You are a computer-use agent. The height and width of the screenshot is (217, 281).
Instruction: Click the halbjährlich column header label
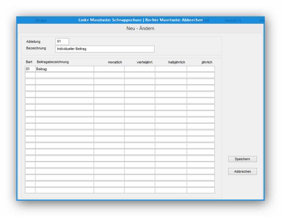click(177, 62)
